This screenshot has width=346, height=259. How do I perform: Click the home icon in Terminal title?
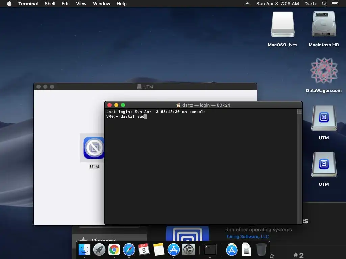178,105
